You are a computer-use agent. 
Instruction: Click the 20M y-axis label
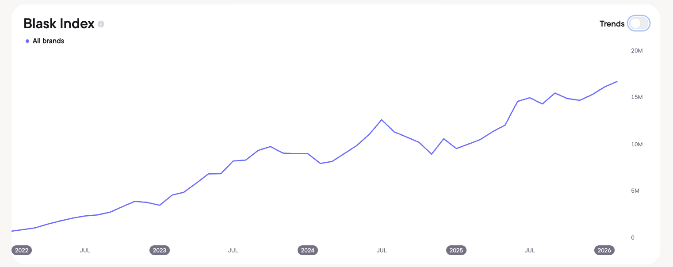[637, 51]
